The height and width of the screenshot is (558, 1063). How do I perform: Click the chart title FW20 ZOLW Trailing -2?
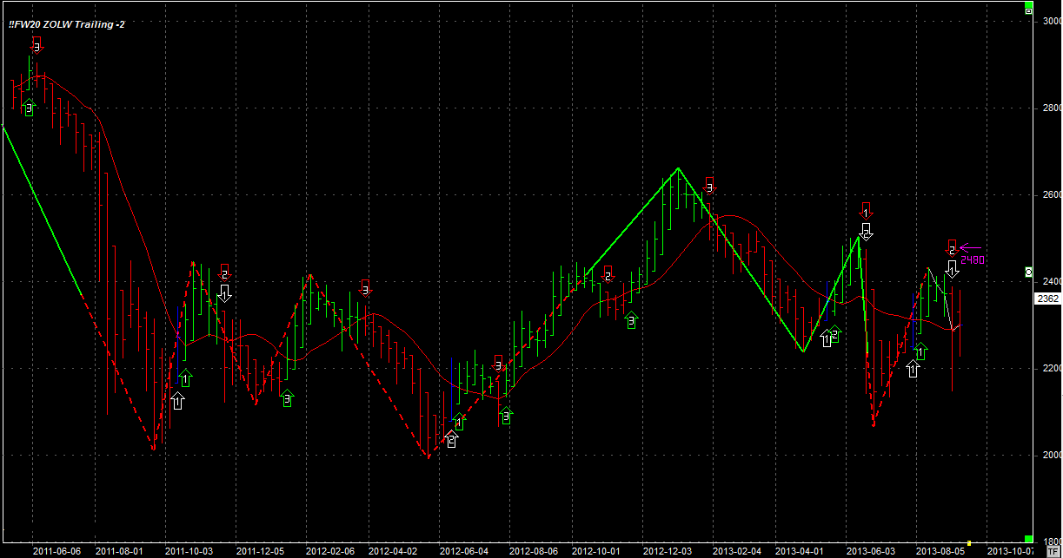coord(67,24)
